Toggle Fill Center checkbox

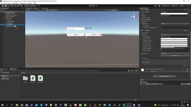(161, 26)
